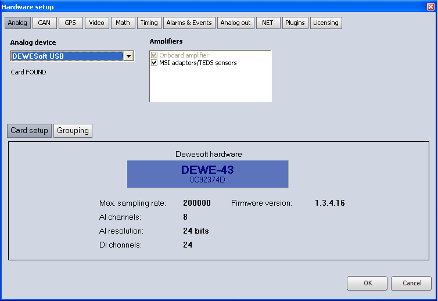Click the firmware version 1.3.4.16 value
The height and width of the screenshot is (301, 438).
[x=330, y=203]
